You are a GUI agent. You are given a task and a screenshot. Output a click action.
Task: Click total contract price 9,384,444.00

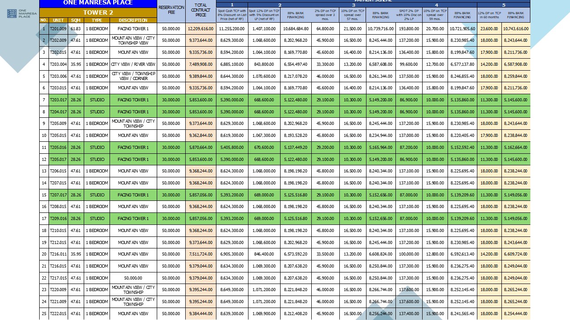click(201, 313)
